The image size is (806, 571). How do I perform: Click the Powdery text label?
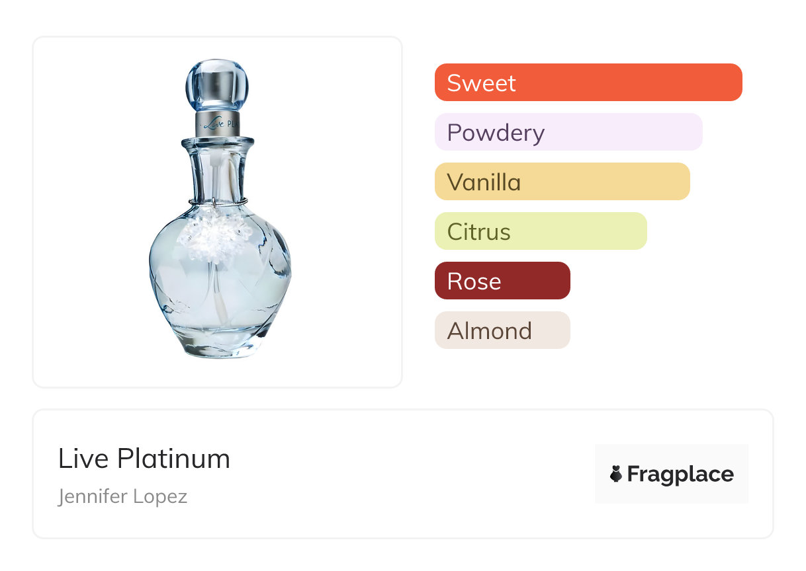pyautogui.click(x=496, y=132)
